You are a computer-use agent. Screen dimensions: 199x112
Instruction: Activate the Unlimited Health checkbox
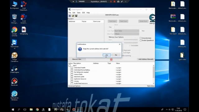coord(72,68)
